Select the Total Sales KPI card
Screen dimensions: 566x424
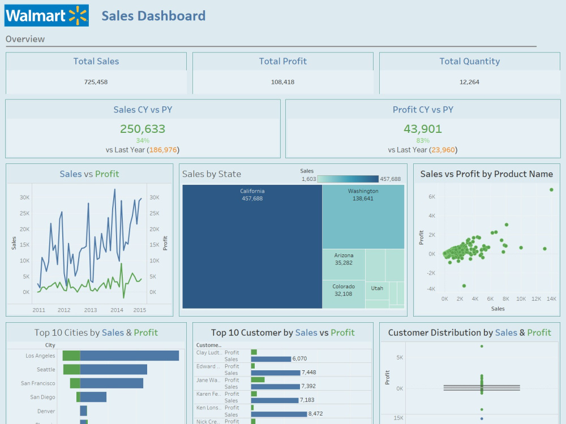[96, 72]
